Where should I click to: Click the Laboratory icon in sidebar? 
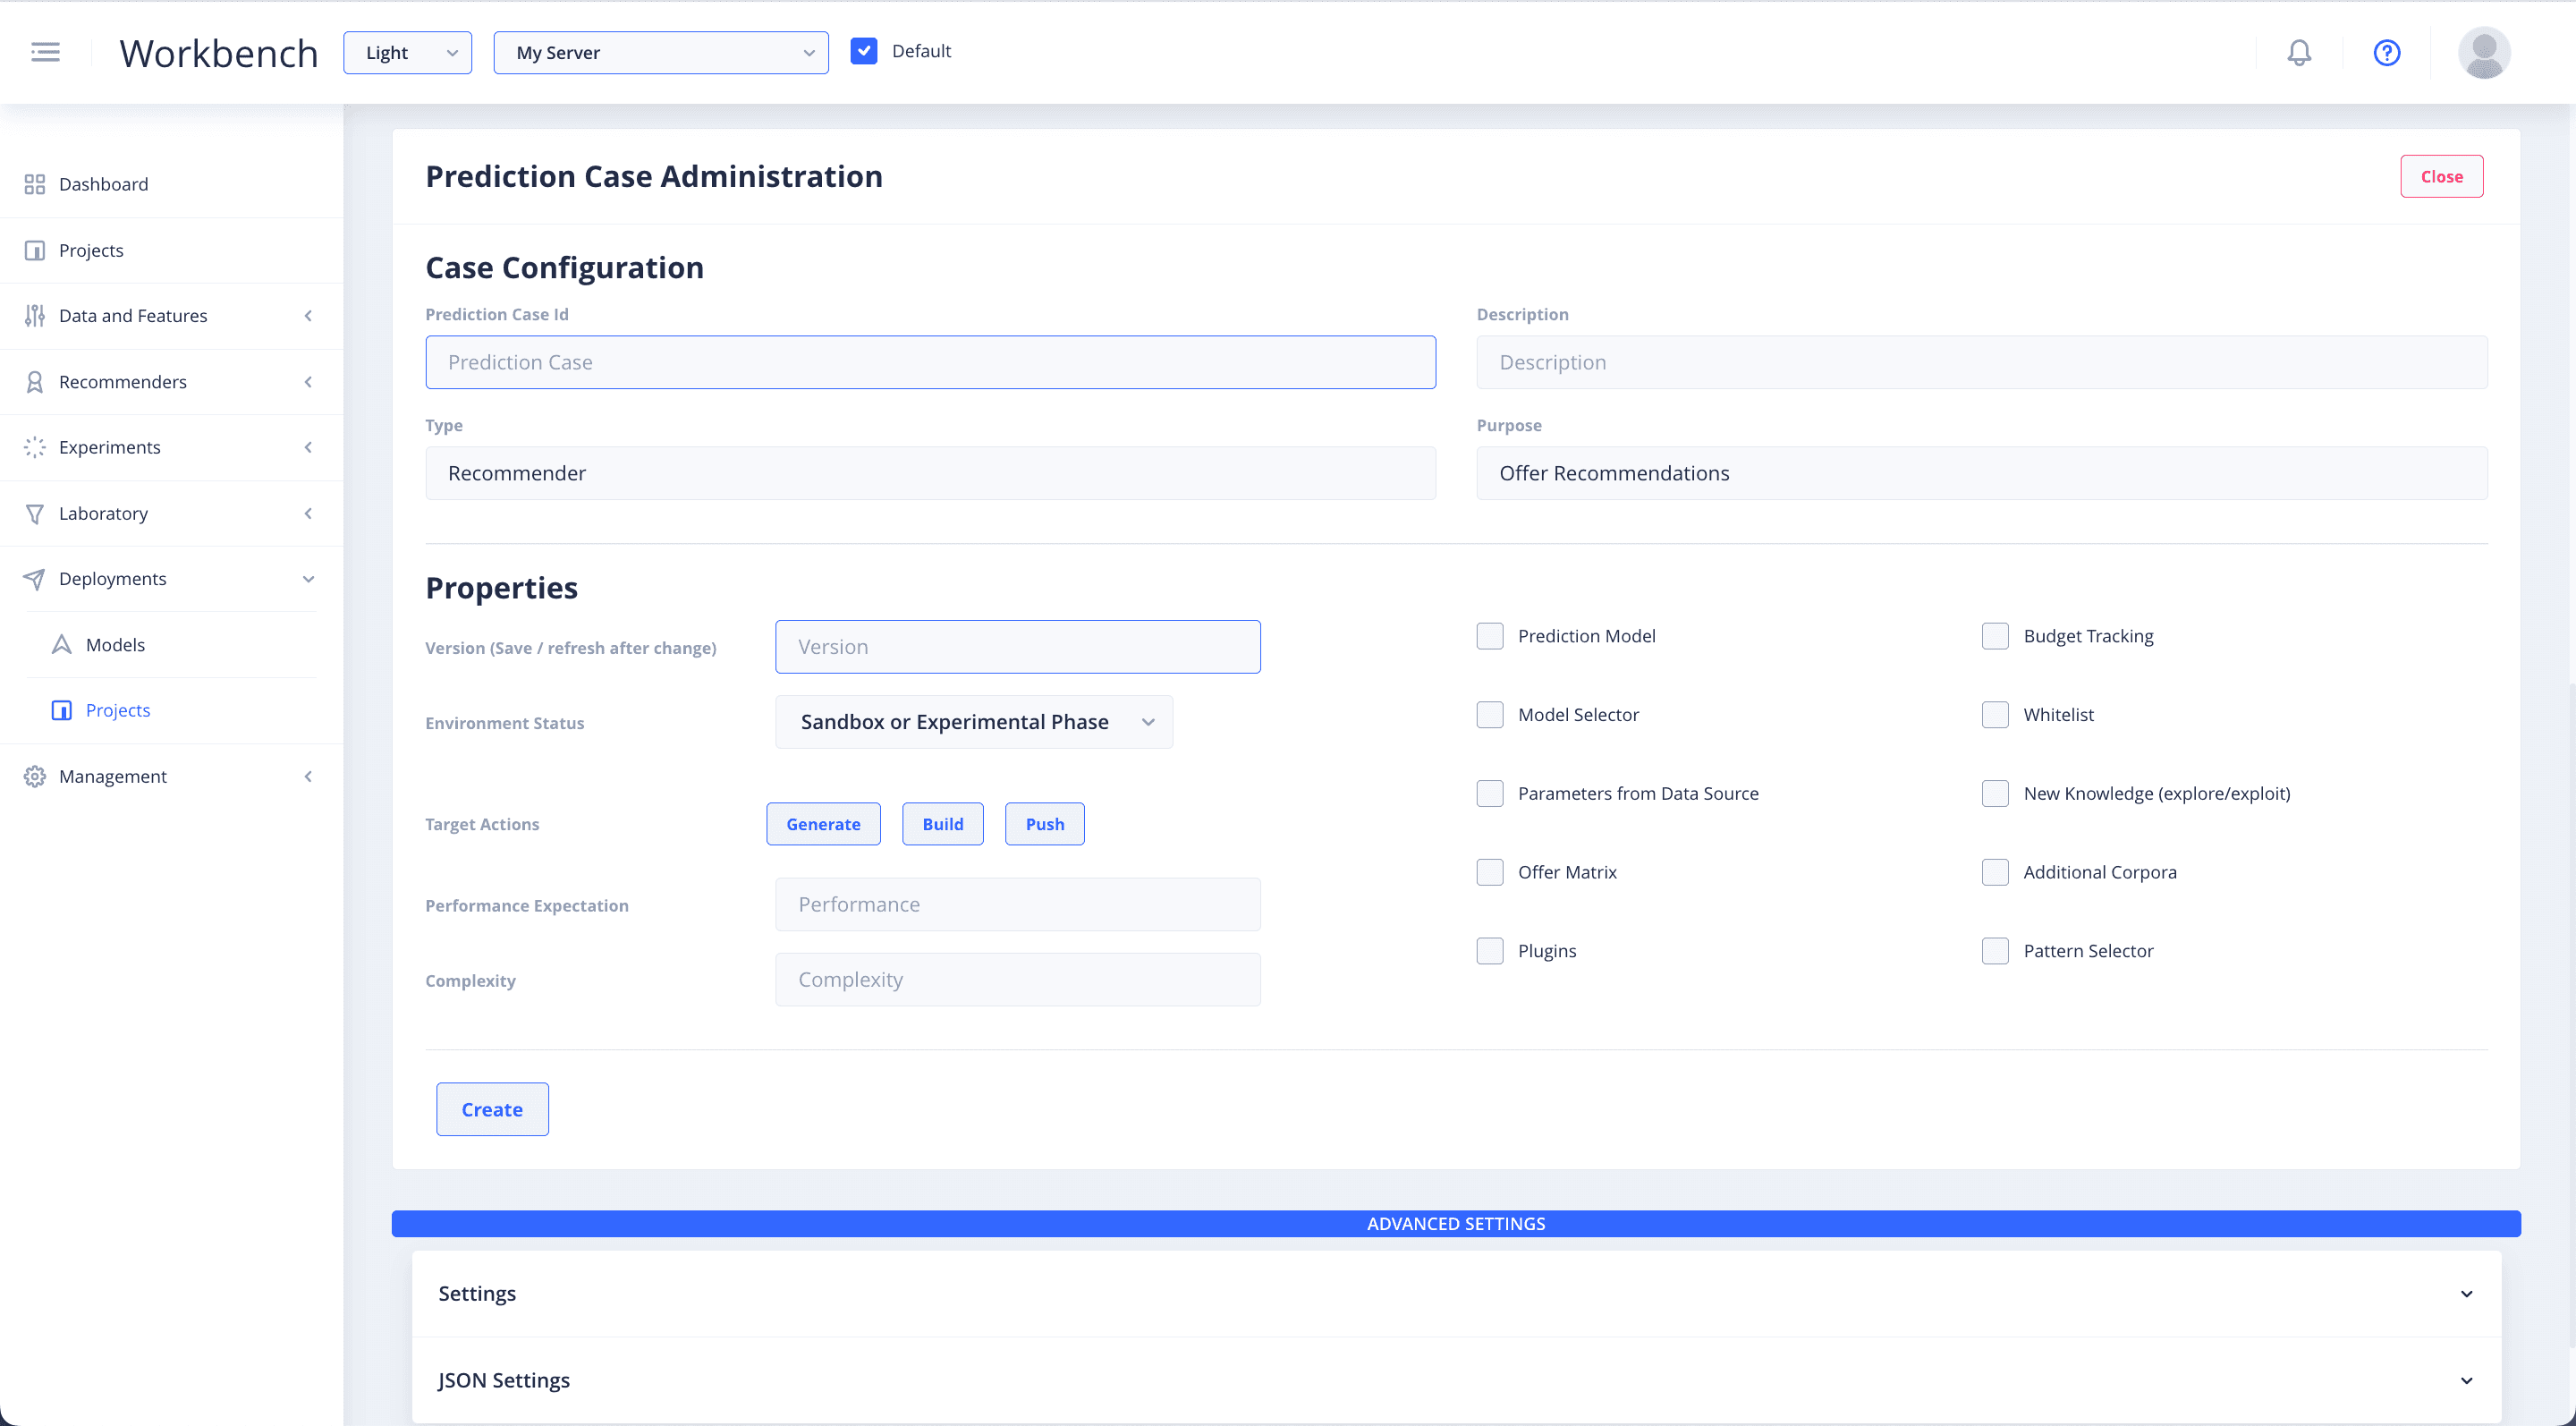click(33, 511)
